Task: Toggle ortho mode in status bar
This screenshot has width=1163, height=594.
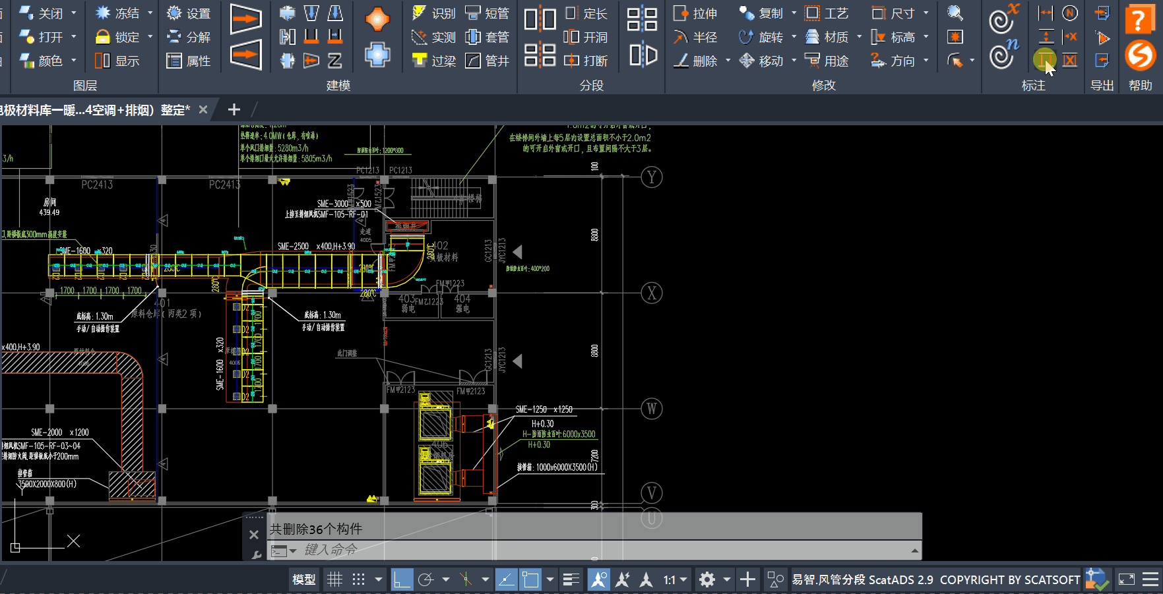Action: coord(401,579)
